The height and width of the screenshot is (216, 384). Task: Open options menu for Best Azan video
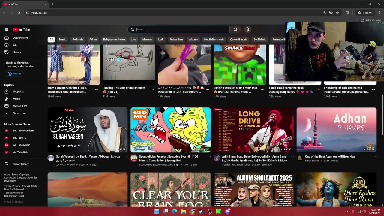coord(375,157)
